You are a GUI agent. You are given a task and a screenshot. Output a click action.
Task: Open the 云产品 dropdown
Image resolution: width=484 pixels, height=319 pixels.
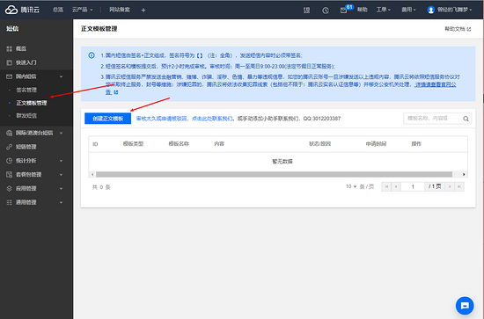click(82, 10)
